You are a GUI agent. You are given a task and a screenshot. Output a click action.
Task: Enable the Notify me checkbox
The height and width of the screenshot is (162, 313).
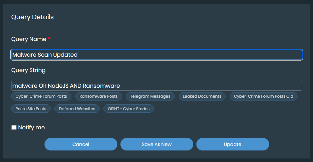coord(14,127)
